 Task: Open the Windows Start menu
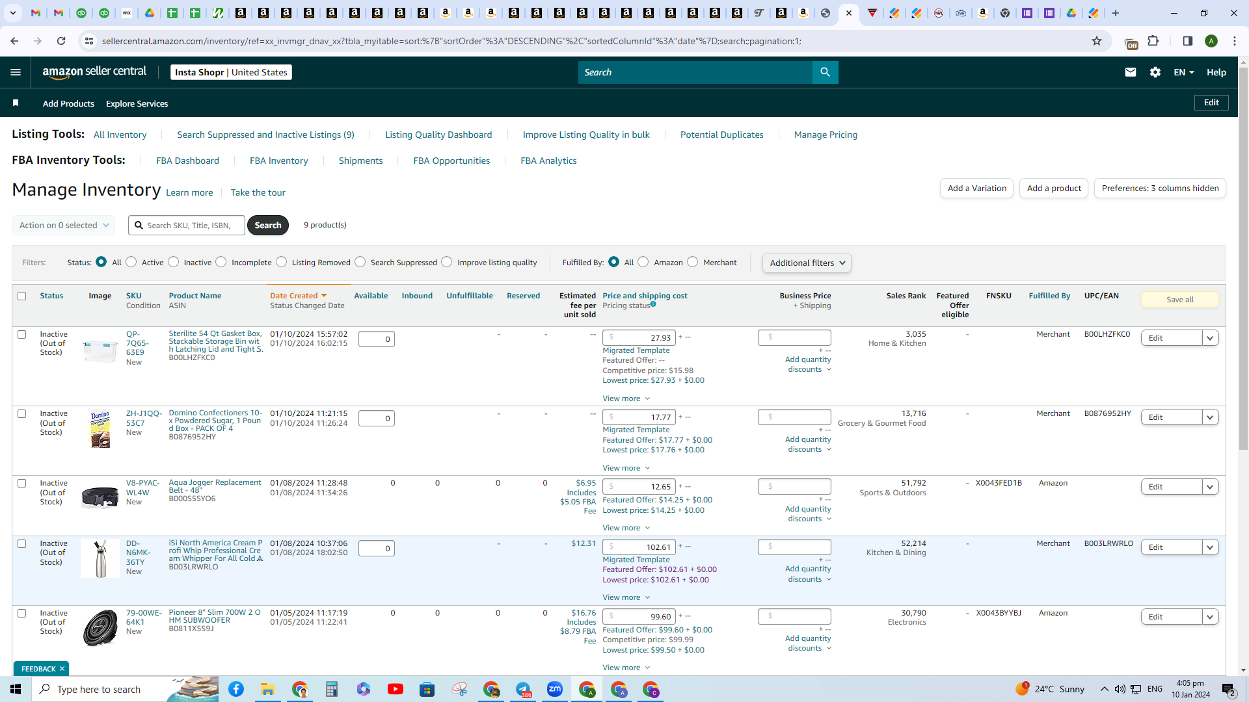[16, 689]
